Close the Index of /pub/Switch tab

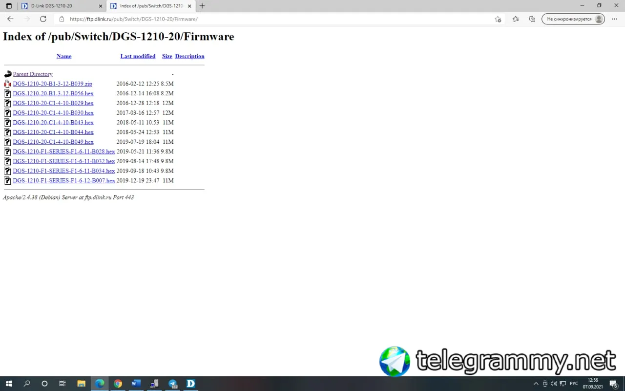click(x=189, y=6)
